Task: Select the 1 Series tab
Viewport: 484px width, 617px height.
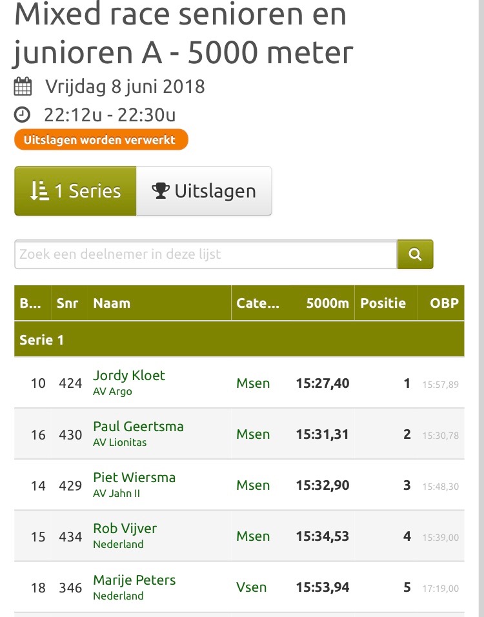Action: 76,191
